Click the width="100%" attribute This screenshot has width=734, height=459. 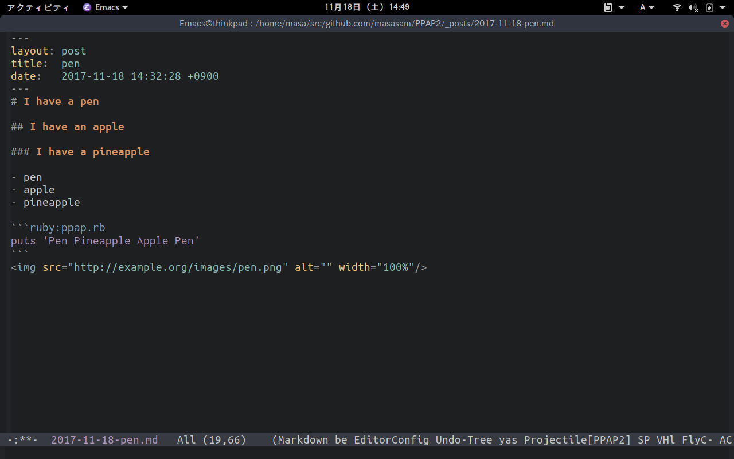tap(376, 267)
